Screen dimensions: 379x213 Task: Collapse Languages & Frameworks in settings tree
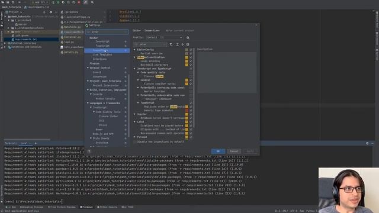[x=88, y=103]
